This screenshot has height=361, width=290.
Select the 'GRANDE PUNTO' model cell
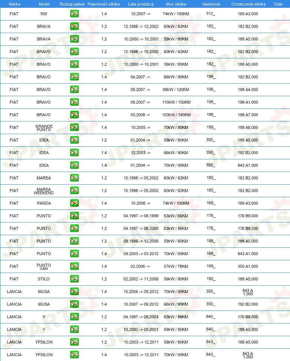tap(44, 128)
